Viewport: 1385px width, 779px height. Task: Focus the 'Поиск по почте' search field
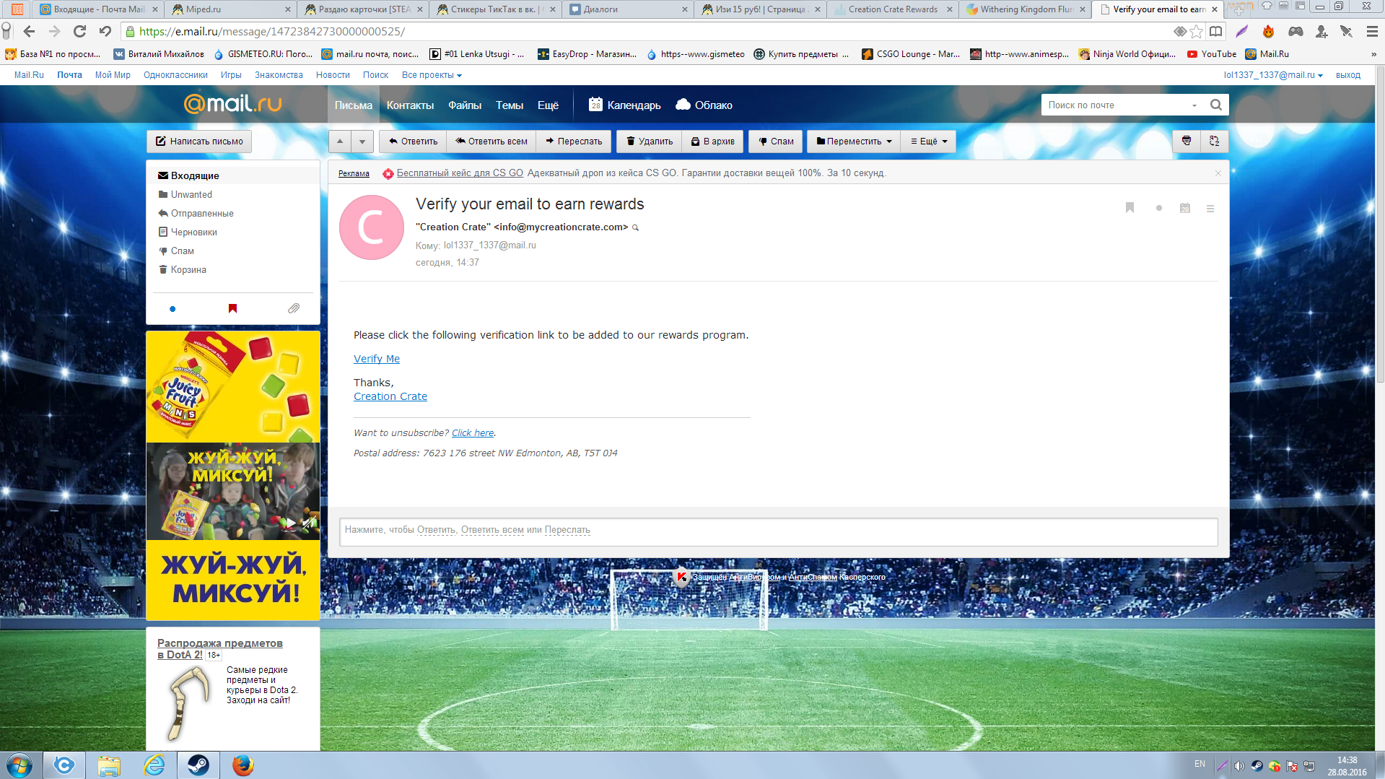tap(1115, 105)
